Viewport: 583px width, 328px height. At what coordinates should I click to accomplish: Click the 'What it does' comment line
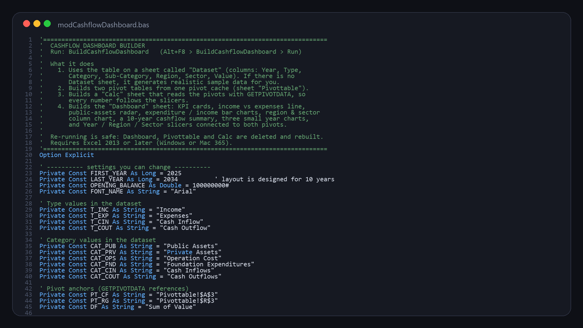click(72, 64)
